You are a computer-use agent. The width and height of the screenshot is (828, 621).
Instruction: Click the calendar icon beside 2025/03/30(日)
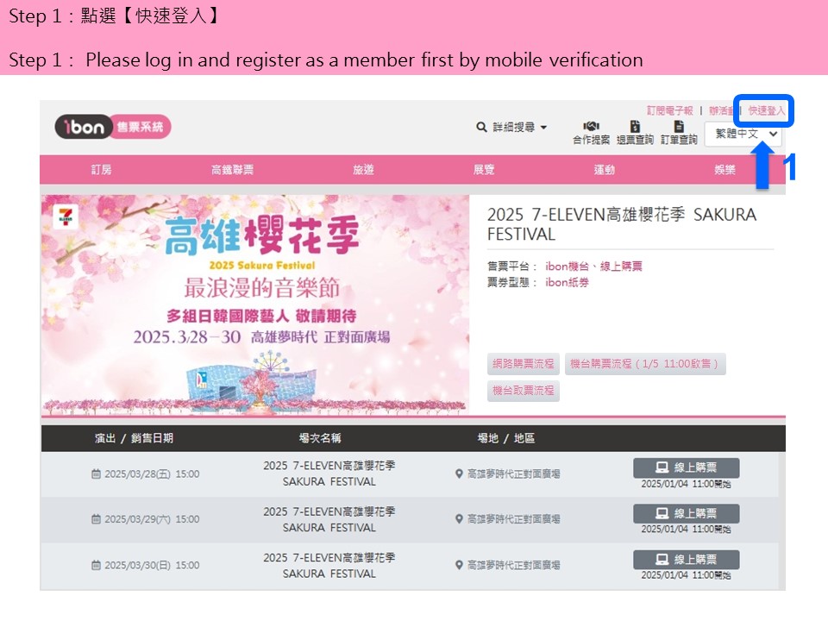pyautogui.click(x=96, y=565)
